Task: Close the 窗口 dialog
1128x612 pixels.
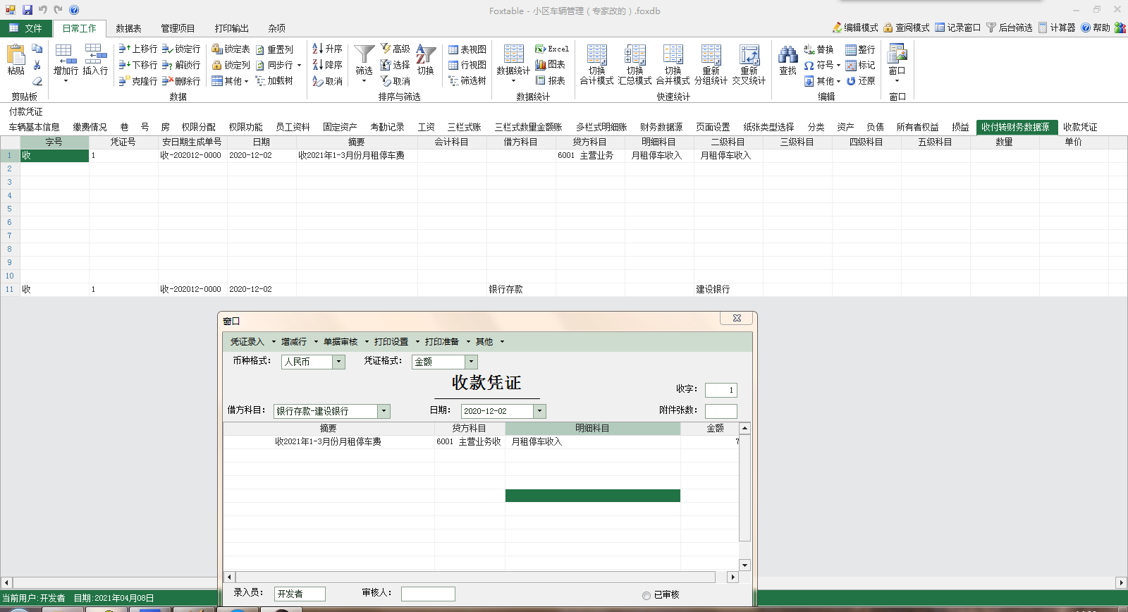Action: click(x=737, y=318)
